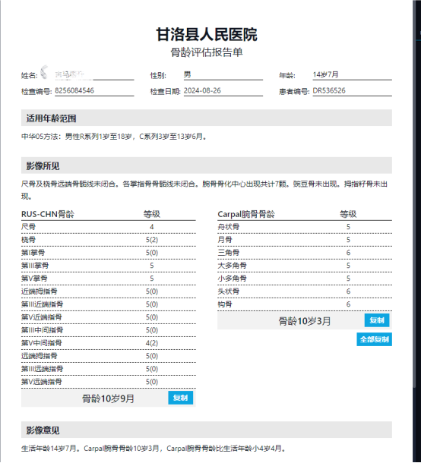Screen dimensions: 421x463
Task: Select the patient ID DR536526
Action: 329,90
